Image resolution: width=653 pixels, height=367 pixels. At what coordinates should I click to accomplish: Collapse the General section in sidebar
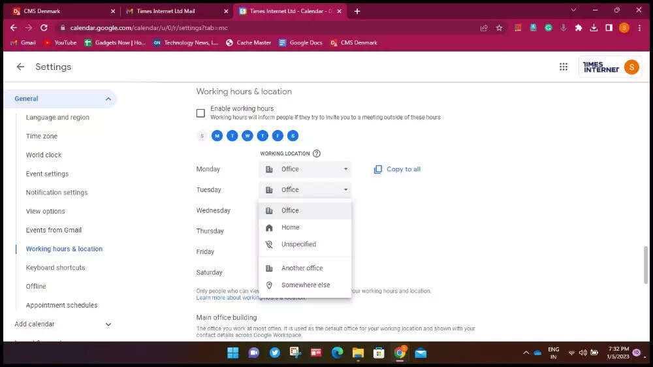tap(108, 99)
